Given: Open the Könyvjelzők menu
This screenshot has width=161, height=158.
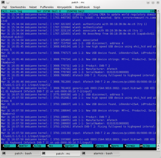Looking at the screenshot, I should tap(64, 7).
